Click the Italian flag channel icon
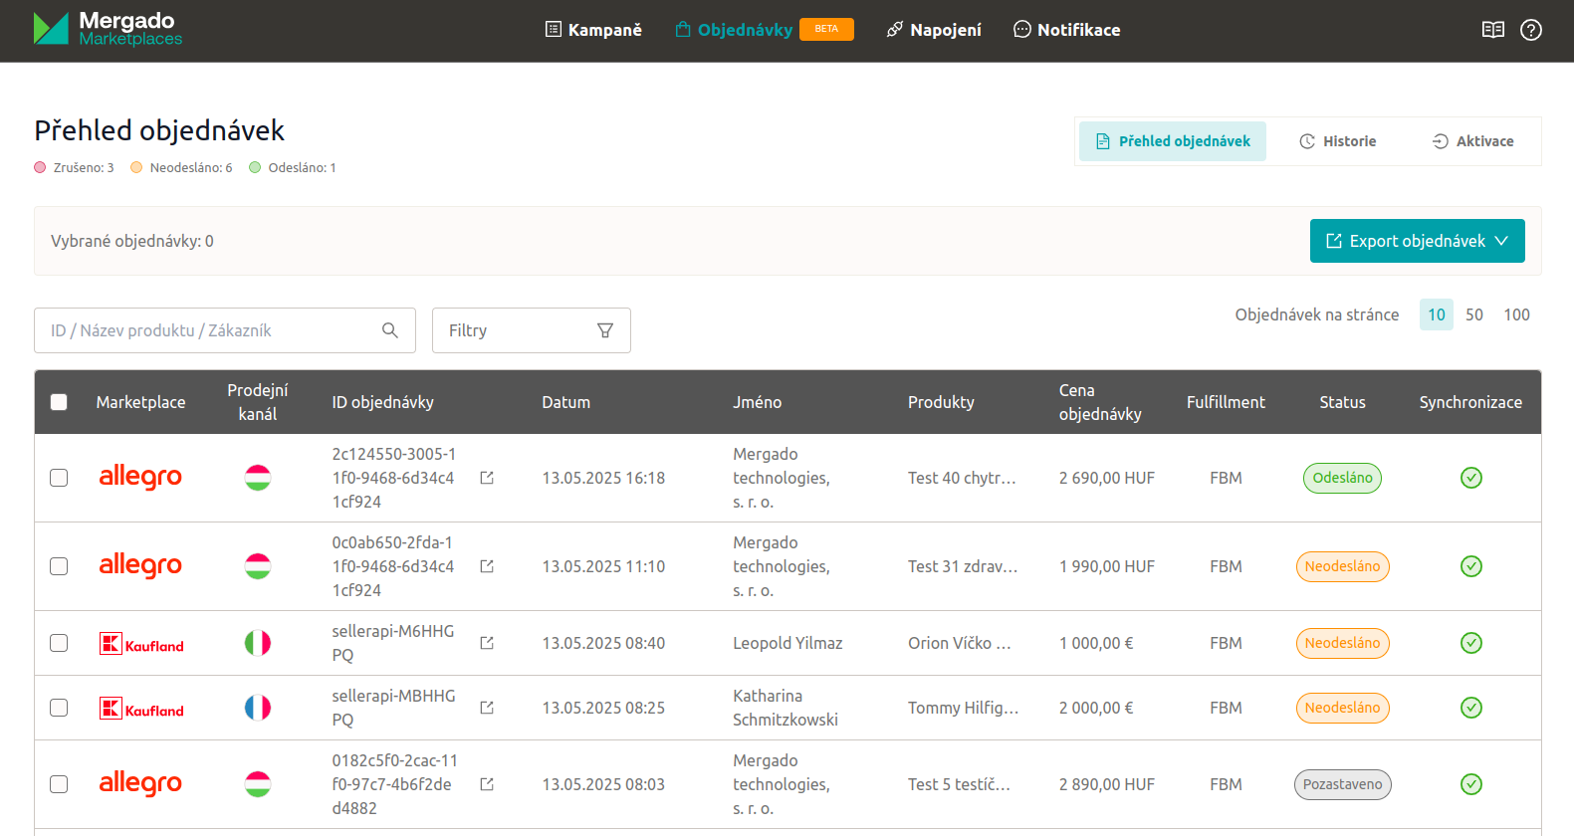This screenshot has width=1574, height=836. coord(258,643)
